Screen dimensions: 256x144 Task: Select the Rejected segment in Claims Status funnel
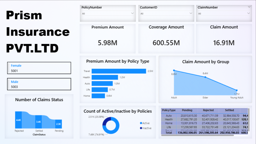coord(18,120)
